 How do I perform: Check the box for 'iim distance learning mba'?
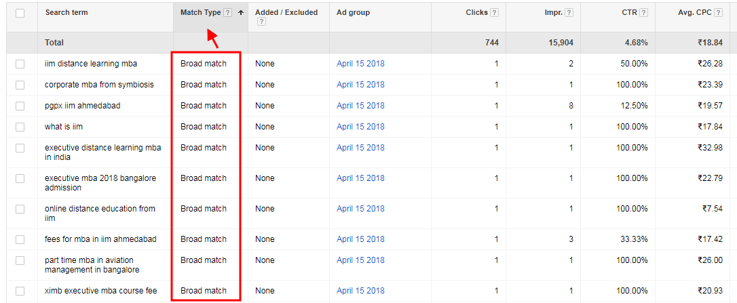pyautogui.click(x=20, y=64)
